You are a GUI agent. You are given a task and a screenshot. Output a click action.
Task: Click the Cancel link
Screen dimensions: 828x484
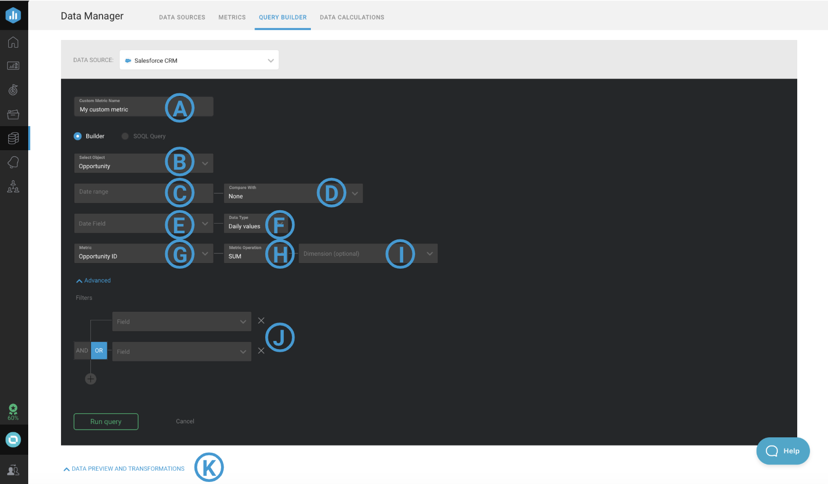[185, 421]
